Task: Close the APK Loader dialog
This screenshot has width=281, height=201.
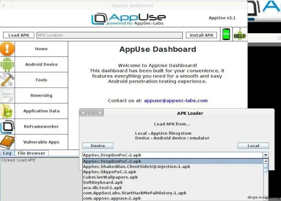Action: (x=83, y=113)
